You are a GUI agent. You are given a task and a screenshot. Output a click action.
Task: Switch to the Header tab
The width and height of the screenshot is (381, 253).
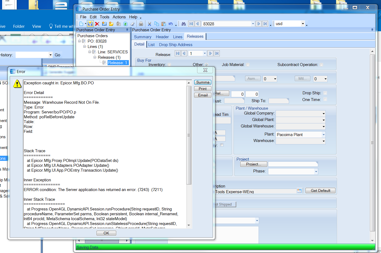162,37
